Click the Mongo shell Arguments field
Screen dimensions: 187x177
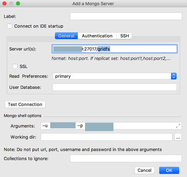(x=111, y=126)
